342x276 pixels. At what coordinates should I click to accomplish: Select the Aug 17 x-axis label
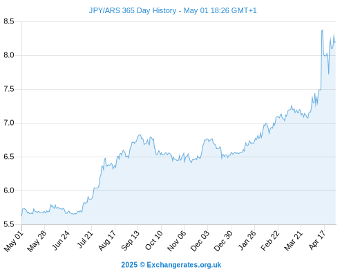tap(107, 241)
